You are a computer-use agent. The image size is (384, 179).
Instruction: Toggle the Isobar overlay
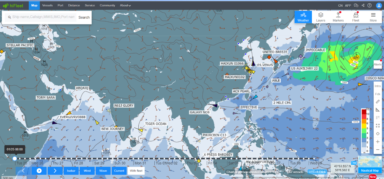[x=71, y=171]
